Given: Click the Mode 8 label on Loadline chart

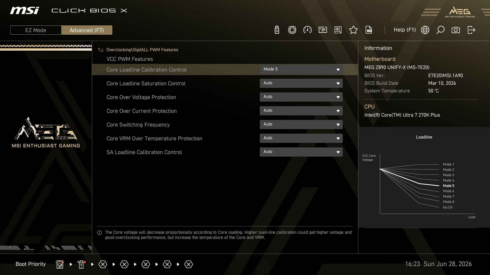Looking at the screenshot, I should 448,202.
